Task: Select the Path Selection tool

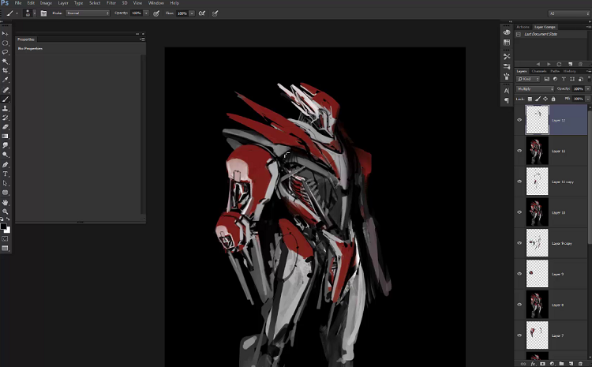Action: pyautogui.click(x=5, y=183)
